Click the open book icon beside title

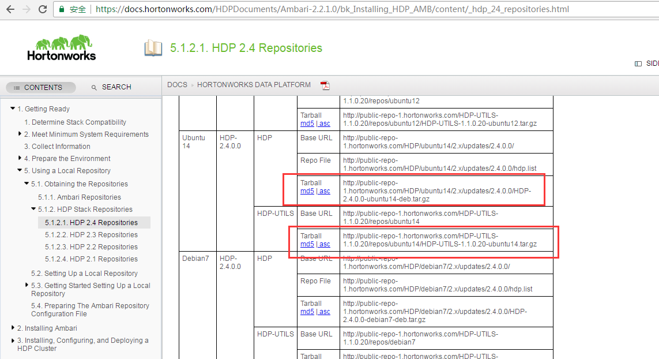click(x=153, y=48)
